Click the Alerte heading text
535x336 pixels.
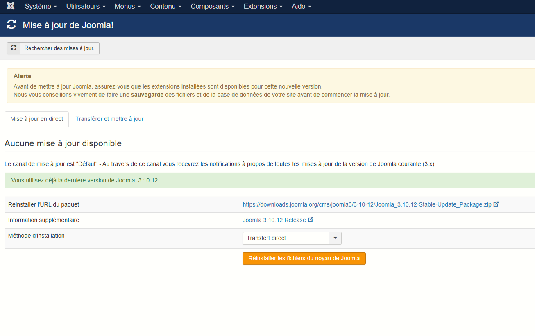[23, 76]
